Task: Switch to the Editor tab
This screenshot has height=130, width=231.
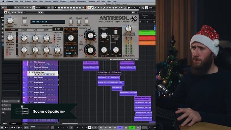Action: coord(14,123)
